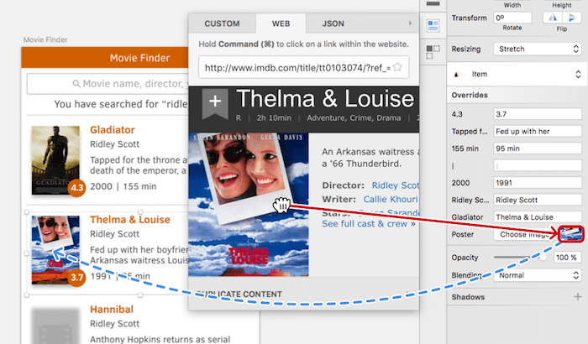The image size is (588, 344).
Task: Click the large Thelma & Louise IMDb poster
Action: tap(249, 205)
